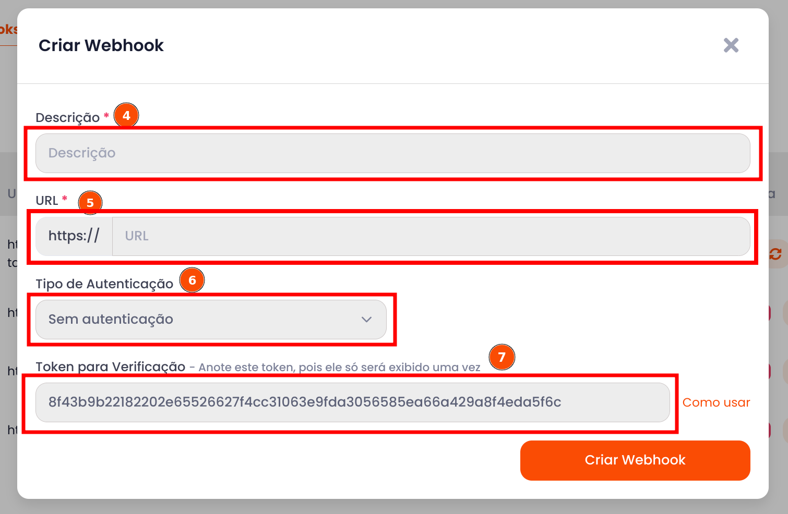788x514 pixels.
Task: Click the https:// prefix box
Action: 74,236
